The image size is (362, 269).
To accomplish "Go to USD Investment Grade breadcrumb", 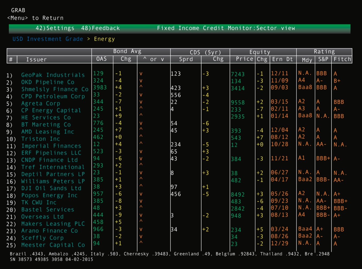I will tap(48, 39).
